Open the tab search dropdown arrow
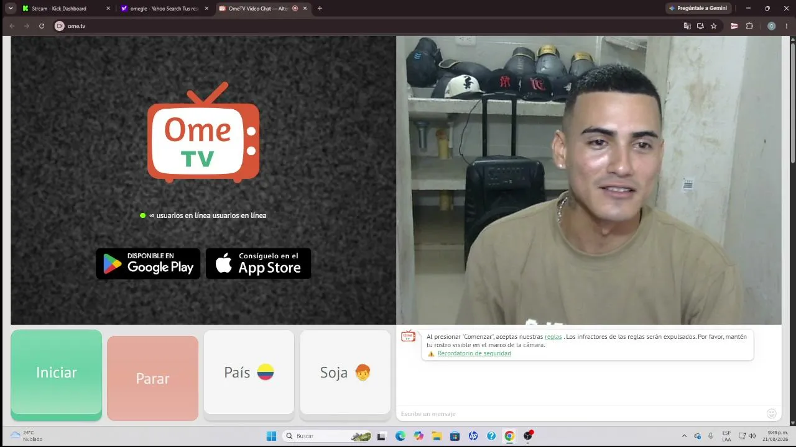The image size is (796, 447). tap(11, 8)
